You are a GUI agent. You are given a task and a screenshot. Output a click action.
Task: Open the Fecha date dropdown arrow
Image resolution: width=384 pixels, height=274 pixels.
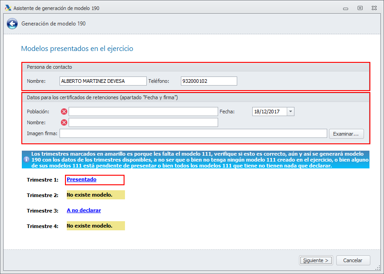point(290,112)
